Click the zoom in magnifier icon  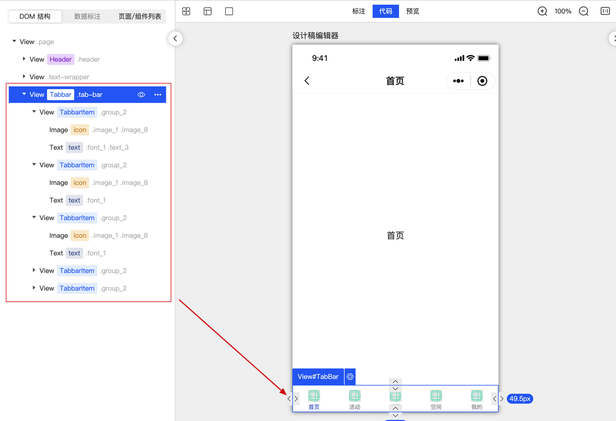(x=542, y=11)
